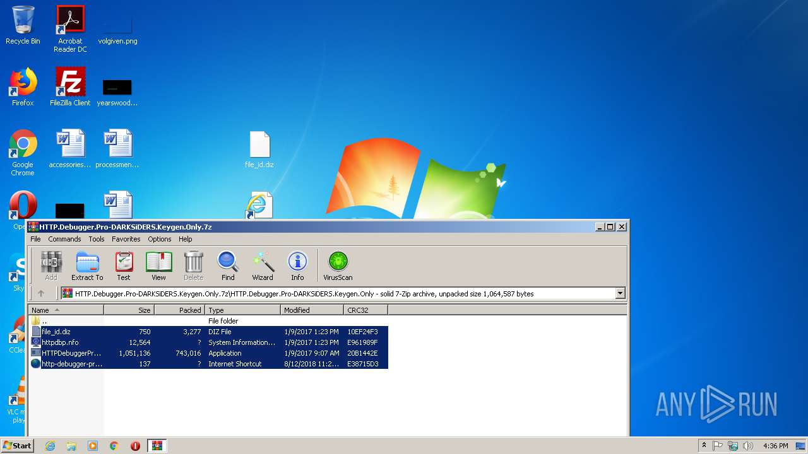Image resolution: width=808 pixels, height=454 pixels.
Task: Click the Find toolbar icon
Action: 228,265
